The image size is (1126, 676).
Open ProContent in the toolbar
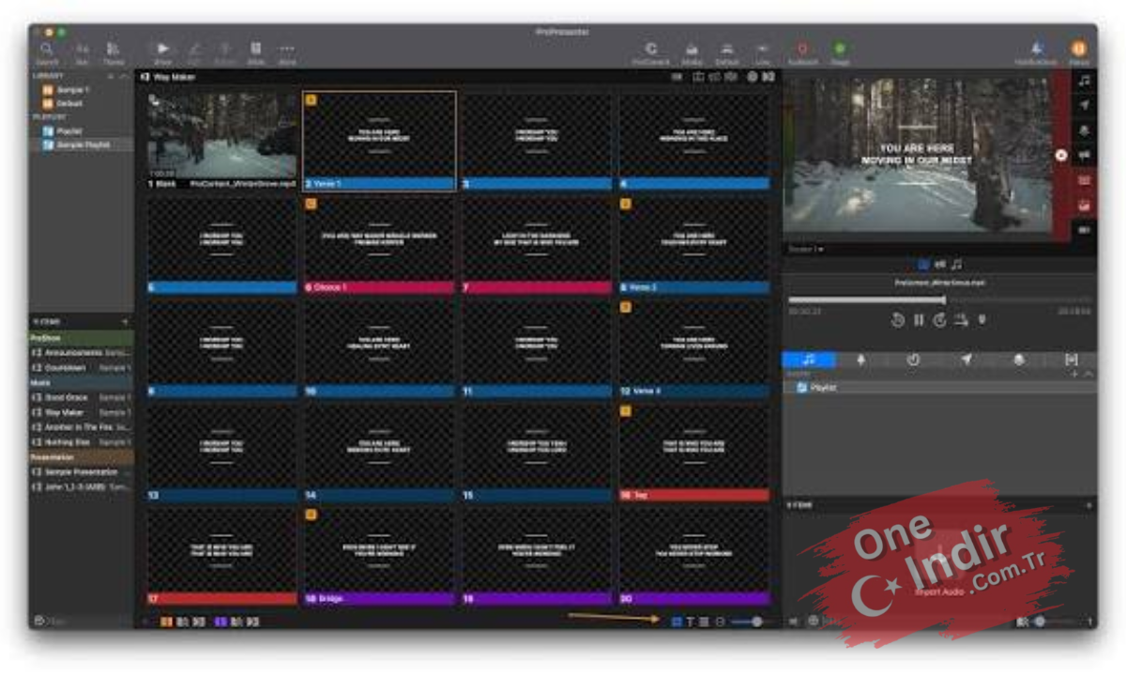click(x=650, y=53)
